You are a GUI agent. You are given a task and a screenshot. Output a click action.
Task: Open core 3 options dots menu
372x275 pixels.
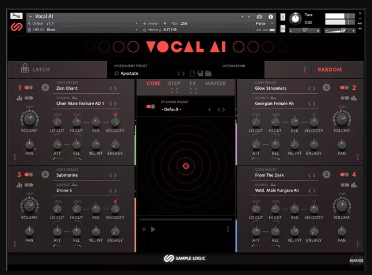pyautogui.click(x=15, y=244)
